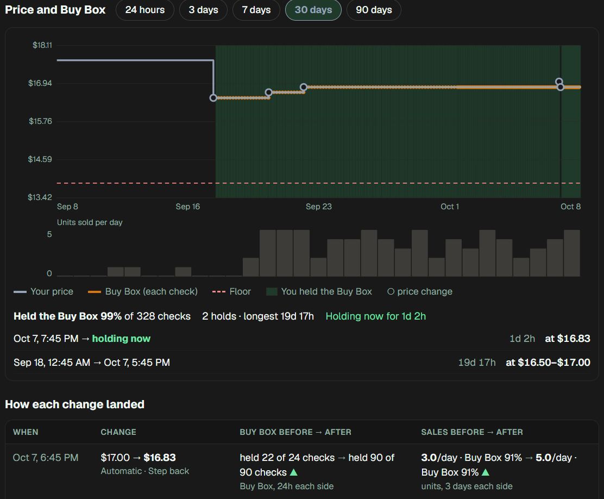
Task: Click the 'Automatic · Step back' label
Action: [x=145, y=471]
